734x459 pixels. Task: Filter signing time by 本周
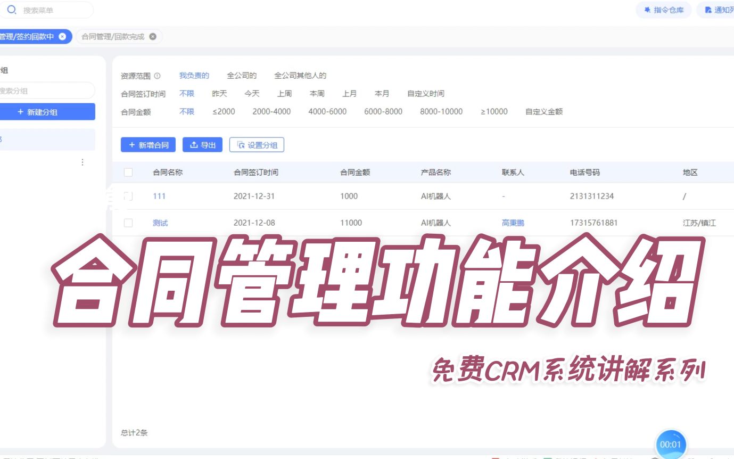(x=317, y=94)
